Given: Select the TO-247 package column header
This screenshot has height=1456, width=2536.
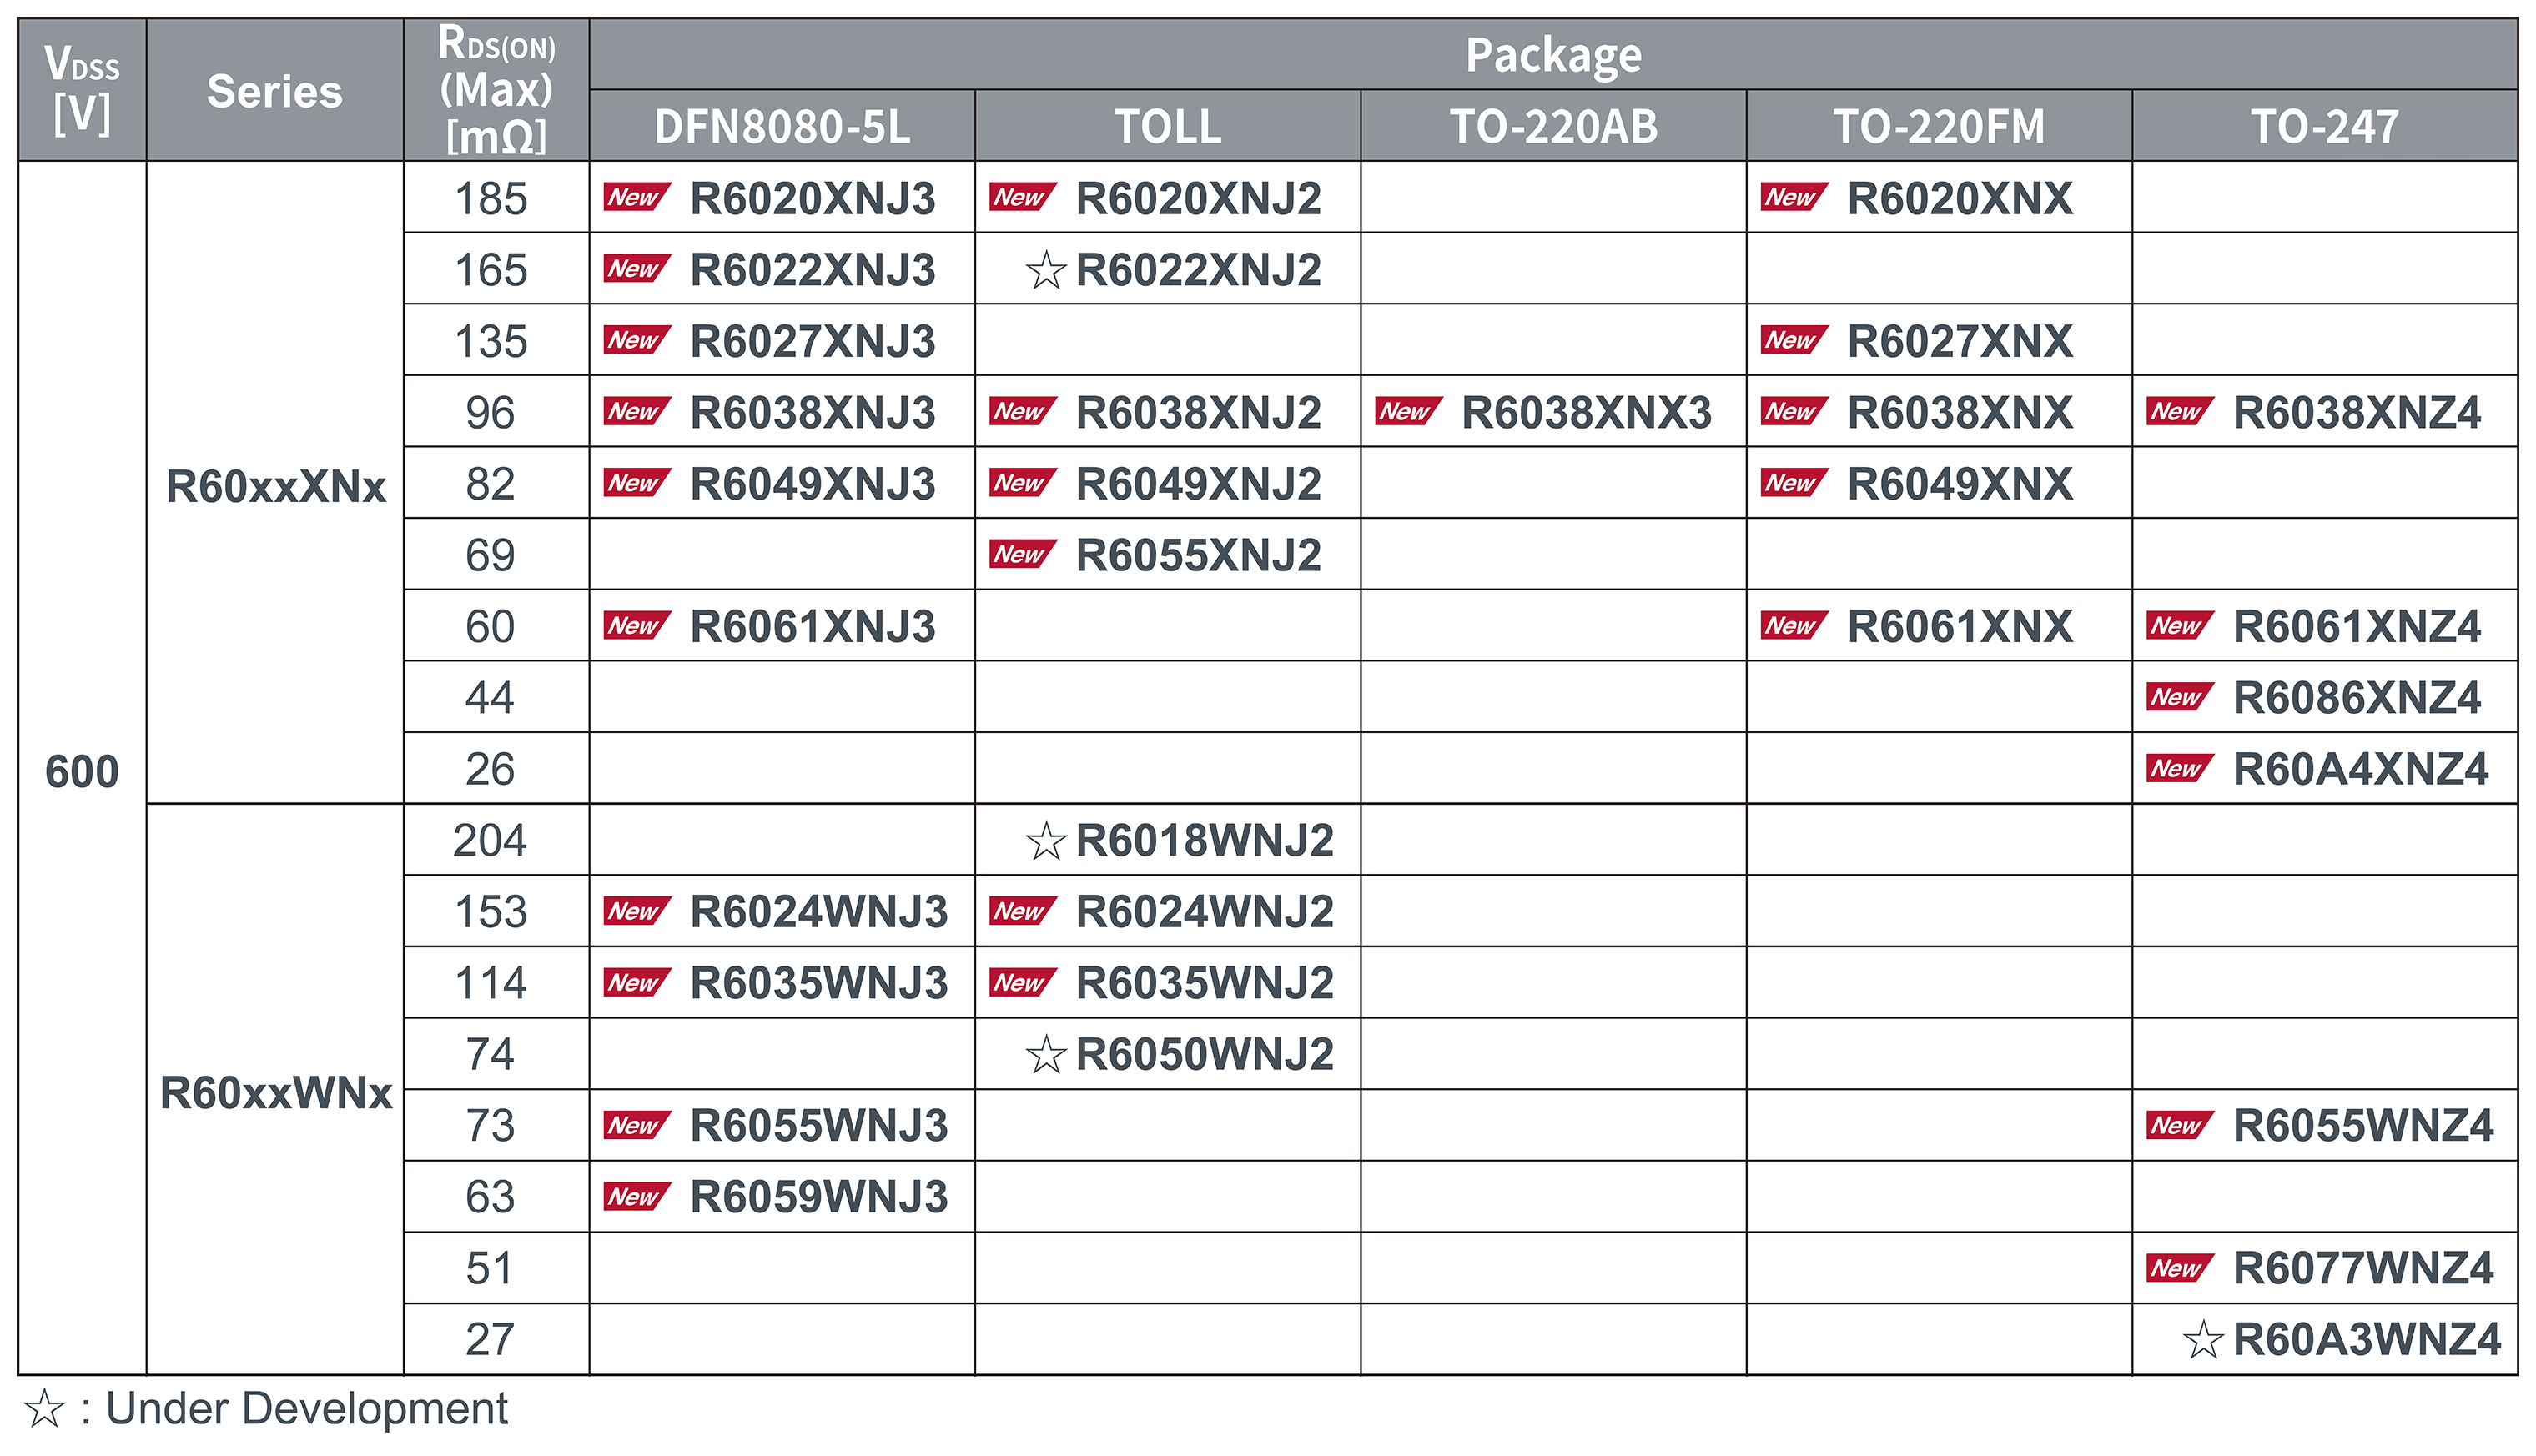Looking at the screenshot, I should coord(2325,126).
